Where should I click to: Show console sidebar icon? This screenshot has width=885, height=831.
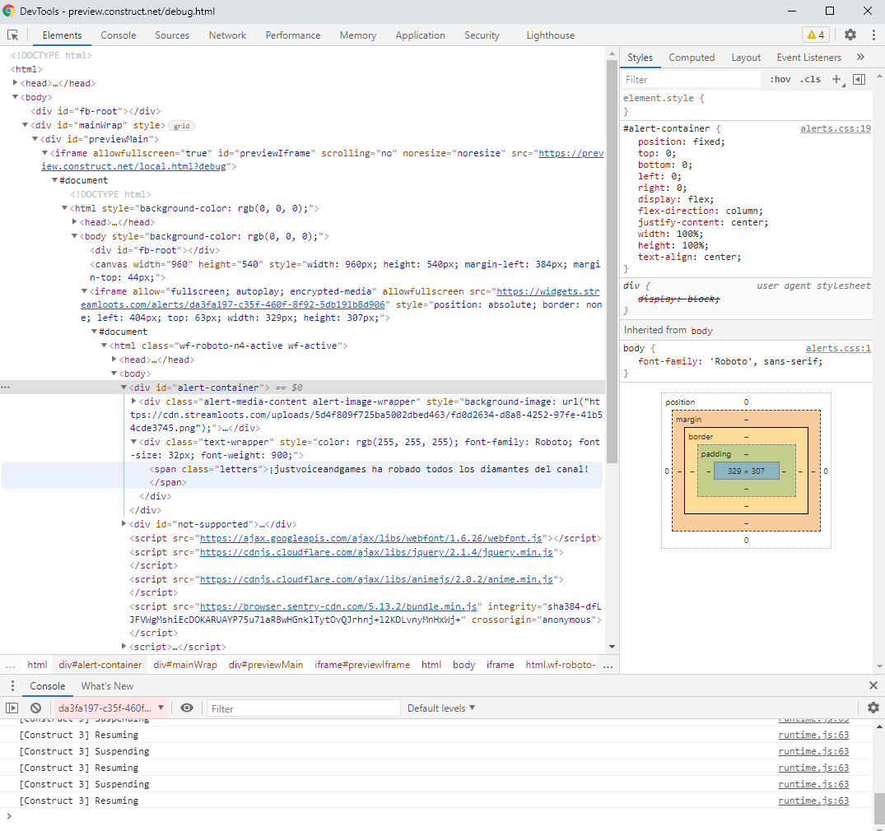(12, 708)
